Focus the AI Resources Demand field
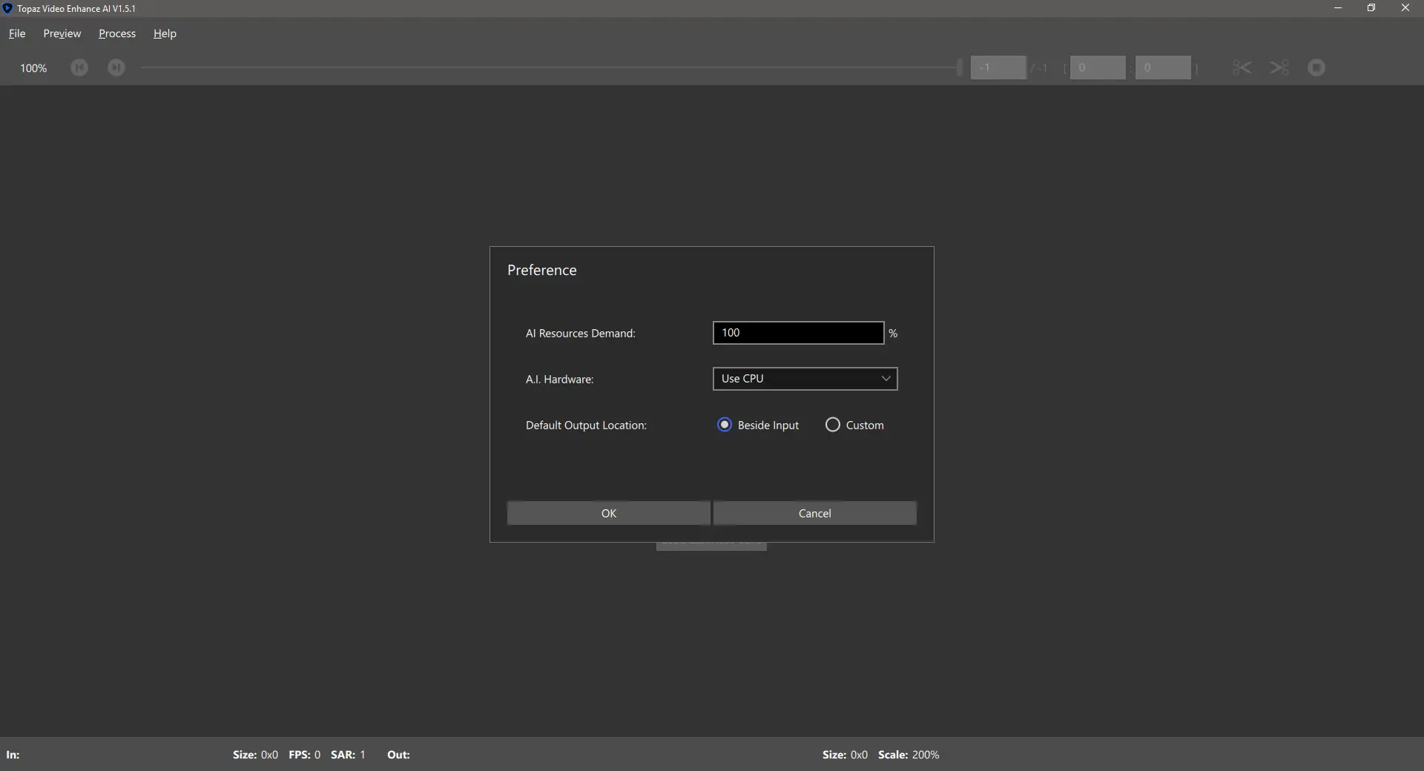 point(798,333)
